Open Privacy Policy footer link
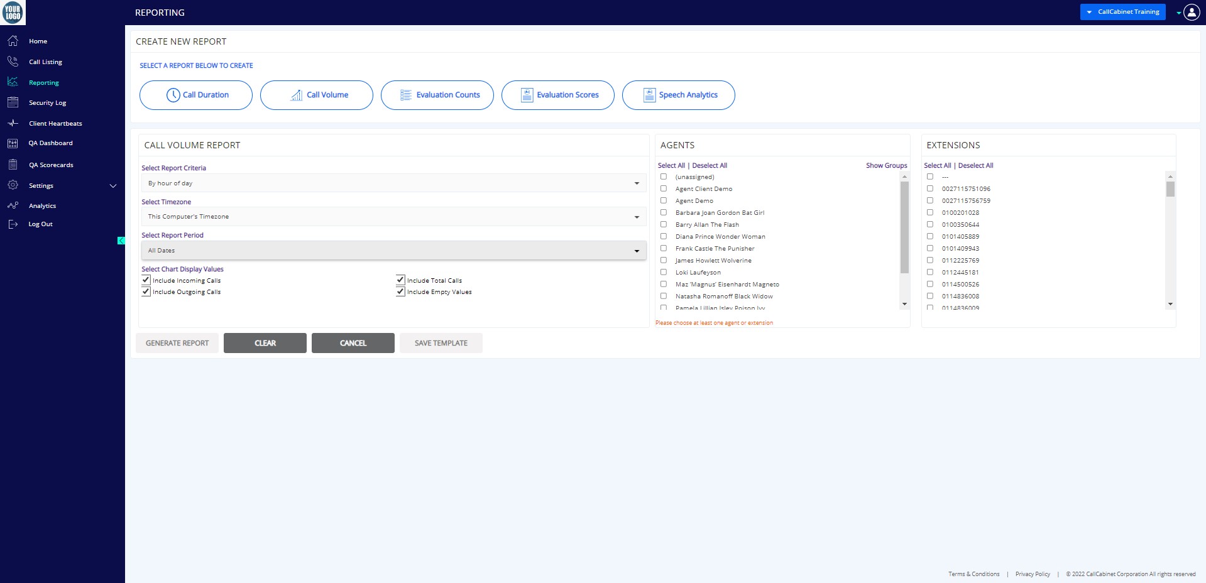1206x583 pixels. 1033,574
